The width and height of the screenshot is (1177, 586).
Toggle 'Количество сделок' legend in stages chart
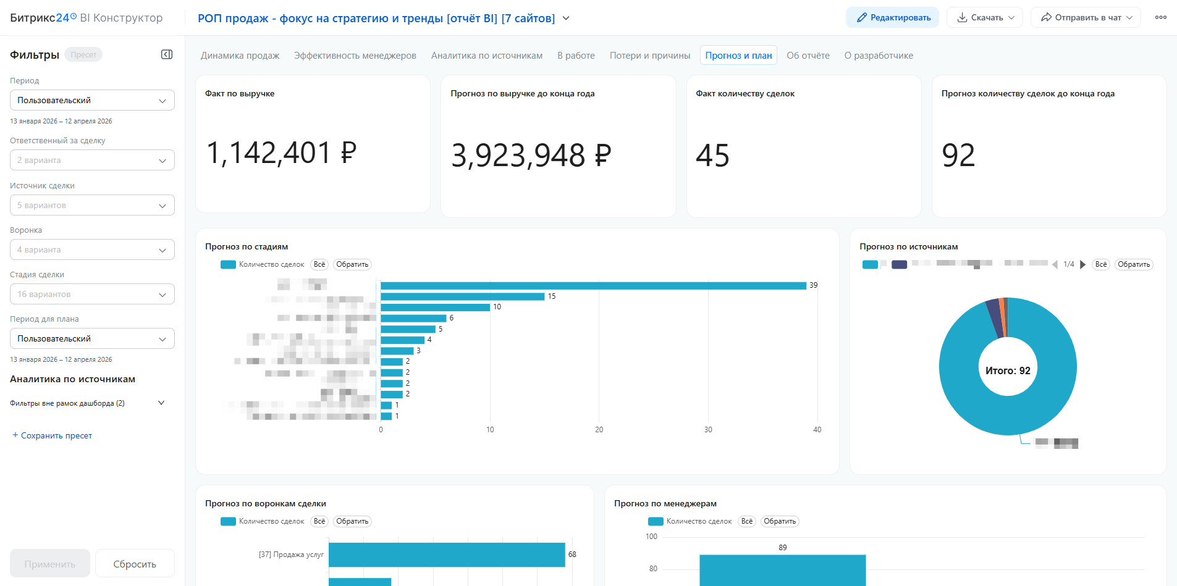pos(263,265)
